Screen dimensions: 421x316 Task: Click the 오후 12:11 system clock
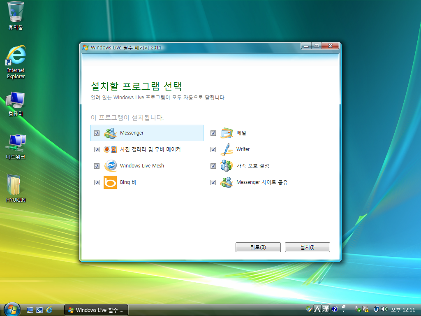click(403, 310)
